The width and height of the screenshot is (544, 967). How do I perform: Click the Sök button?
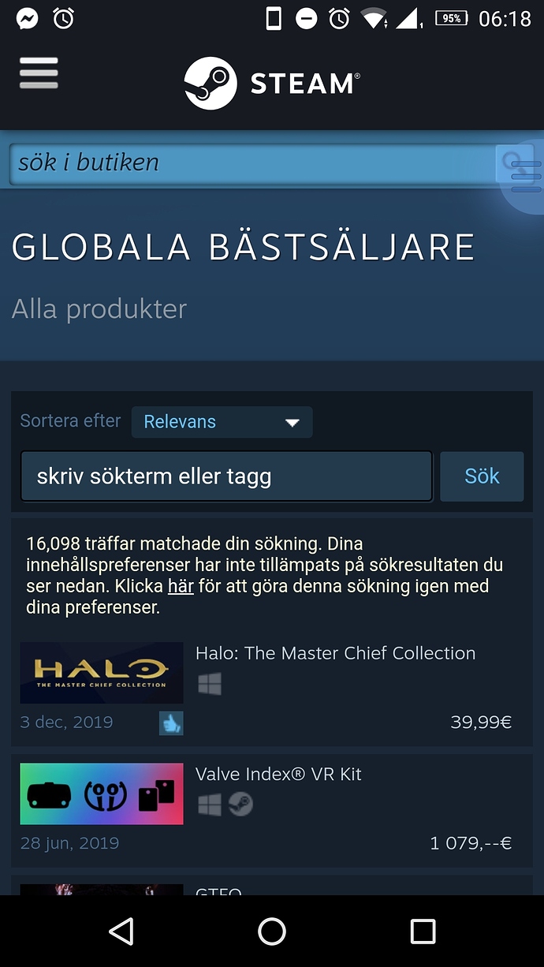pos(482,476)
